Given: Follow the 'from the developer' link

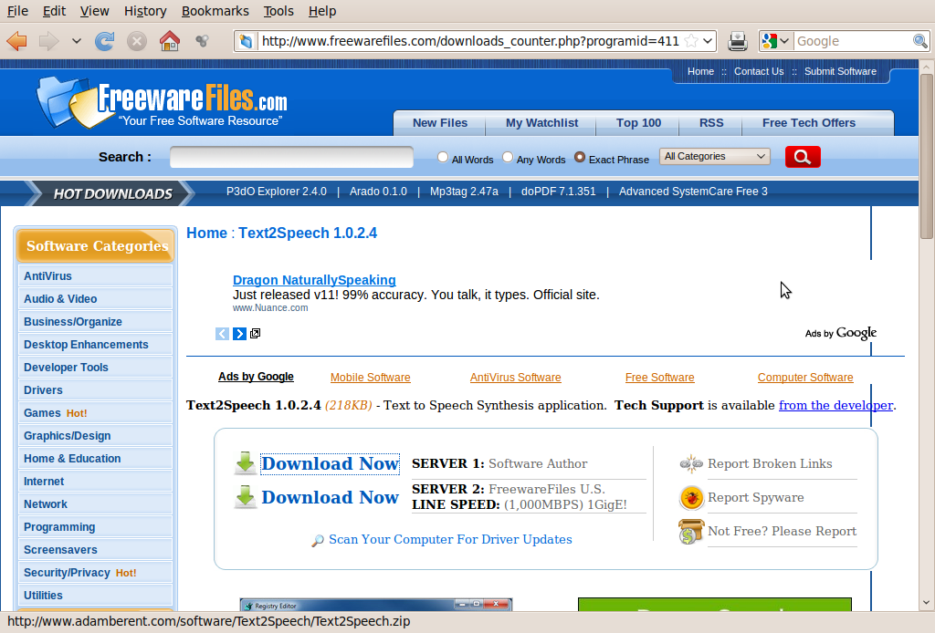Looking at the screenshot, I should [x=836, y=405].
